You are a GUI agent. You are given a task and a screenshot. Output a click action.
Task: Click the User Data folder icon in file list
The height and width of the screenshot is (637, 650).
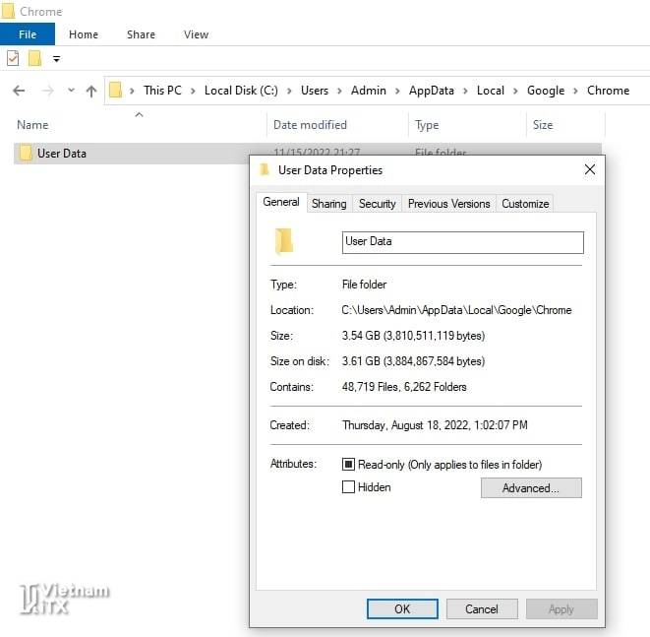click(x=26, y=154)
